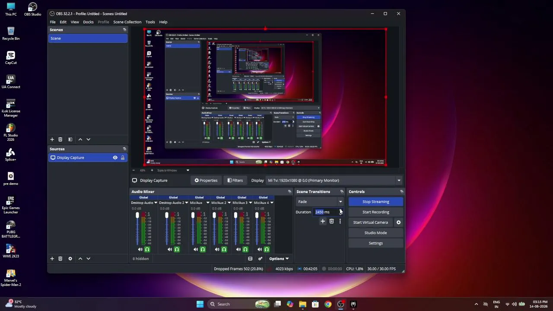Open scene filters icon in the Scenes toolbar

[x=70, y=140]
